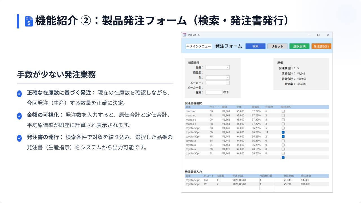Minimize the 発注フォーム window
Screen dimensions: 361x203
pos(309,35)
